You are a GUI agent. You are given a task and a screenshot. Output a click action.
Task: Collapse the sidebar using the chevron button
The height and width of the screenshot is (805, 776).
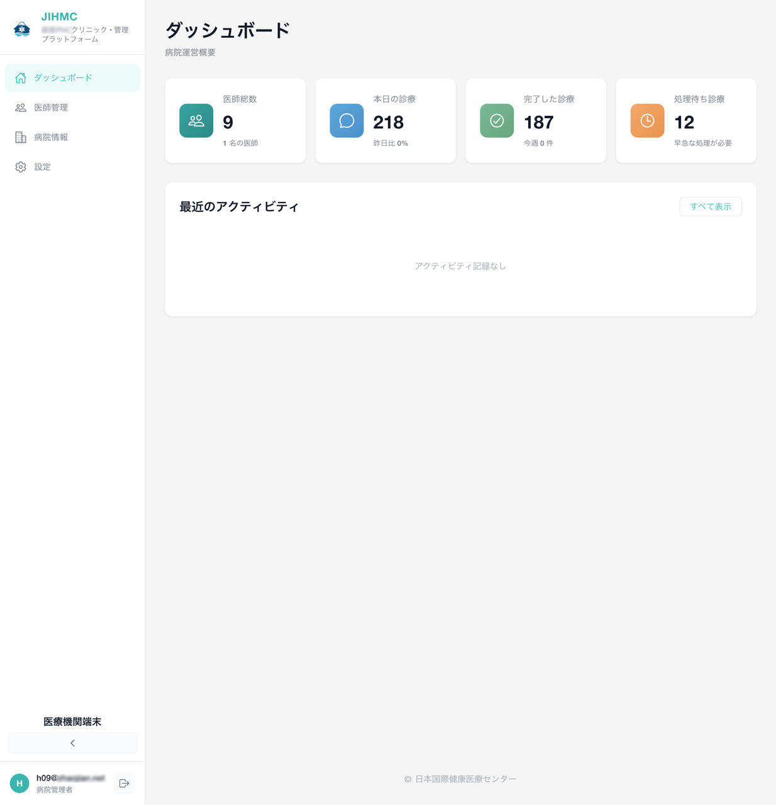(x=72, y=743)
